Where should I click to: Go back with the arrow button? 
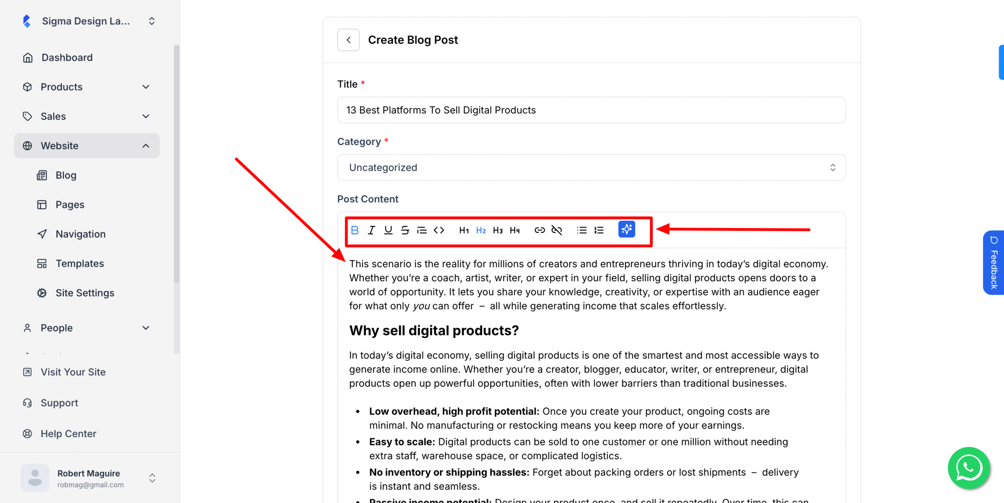coord(348,40)
